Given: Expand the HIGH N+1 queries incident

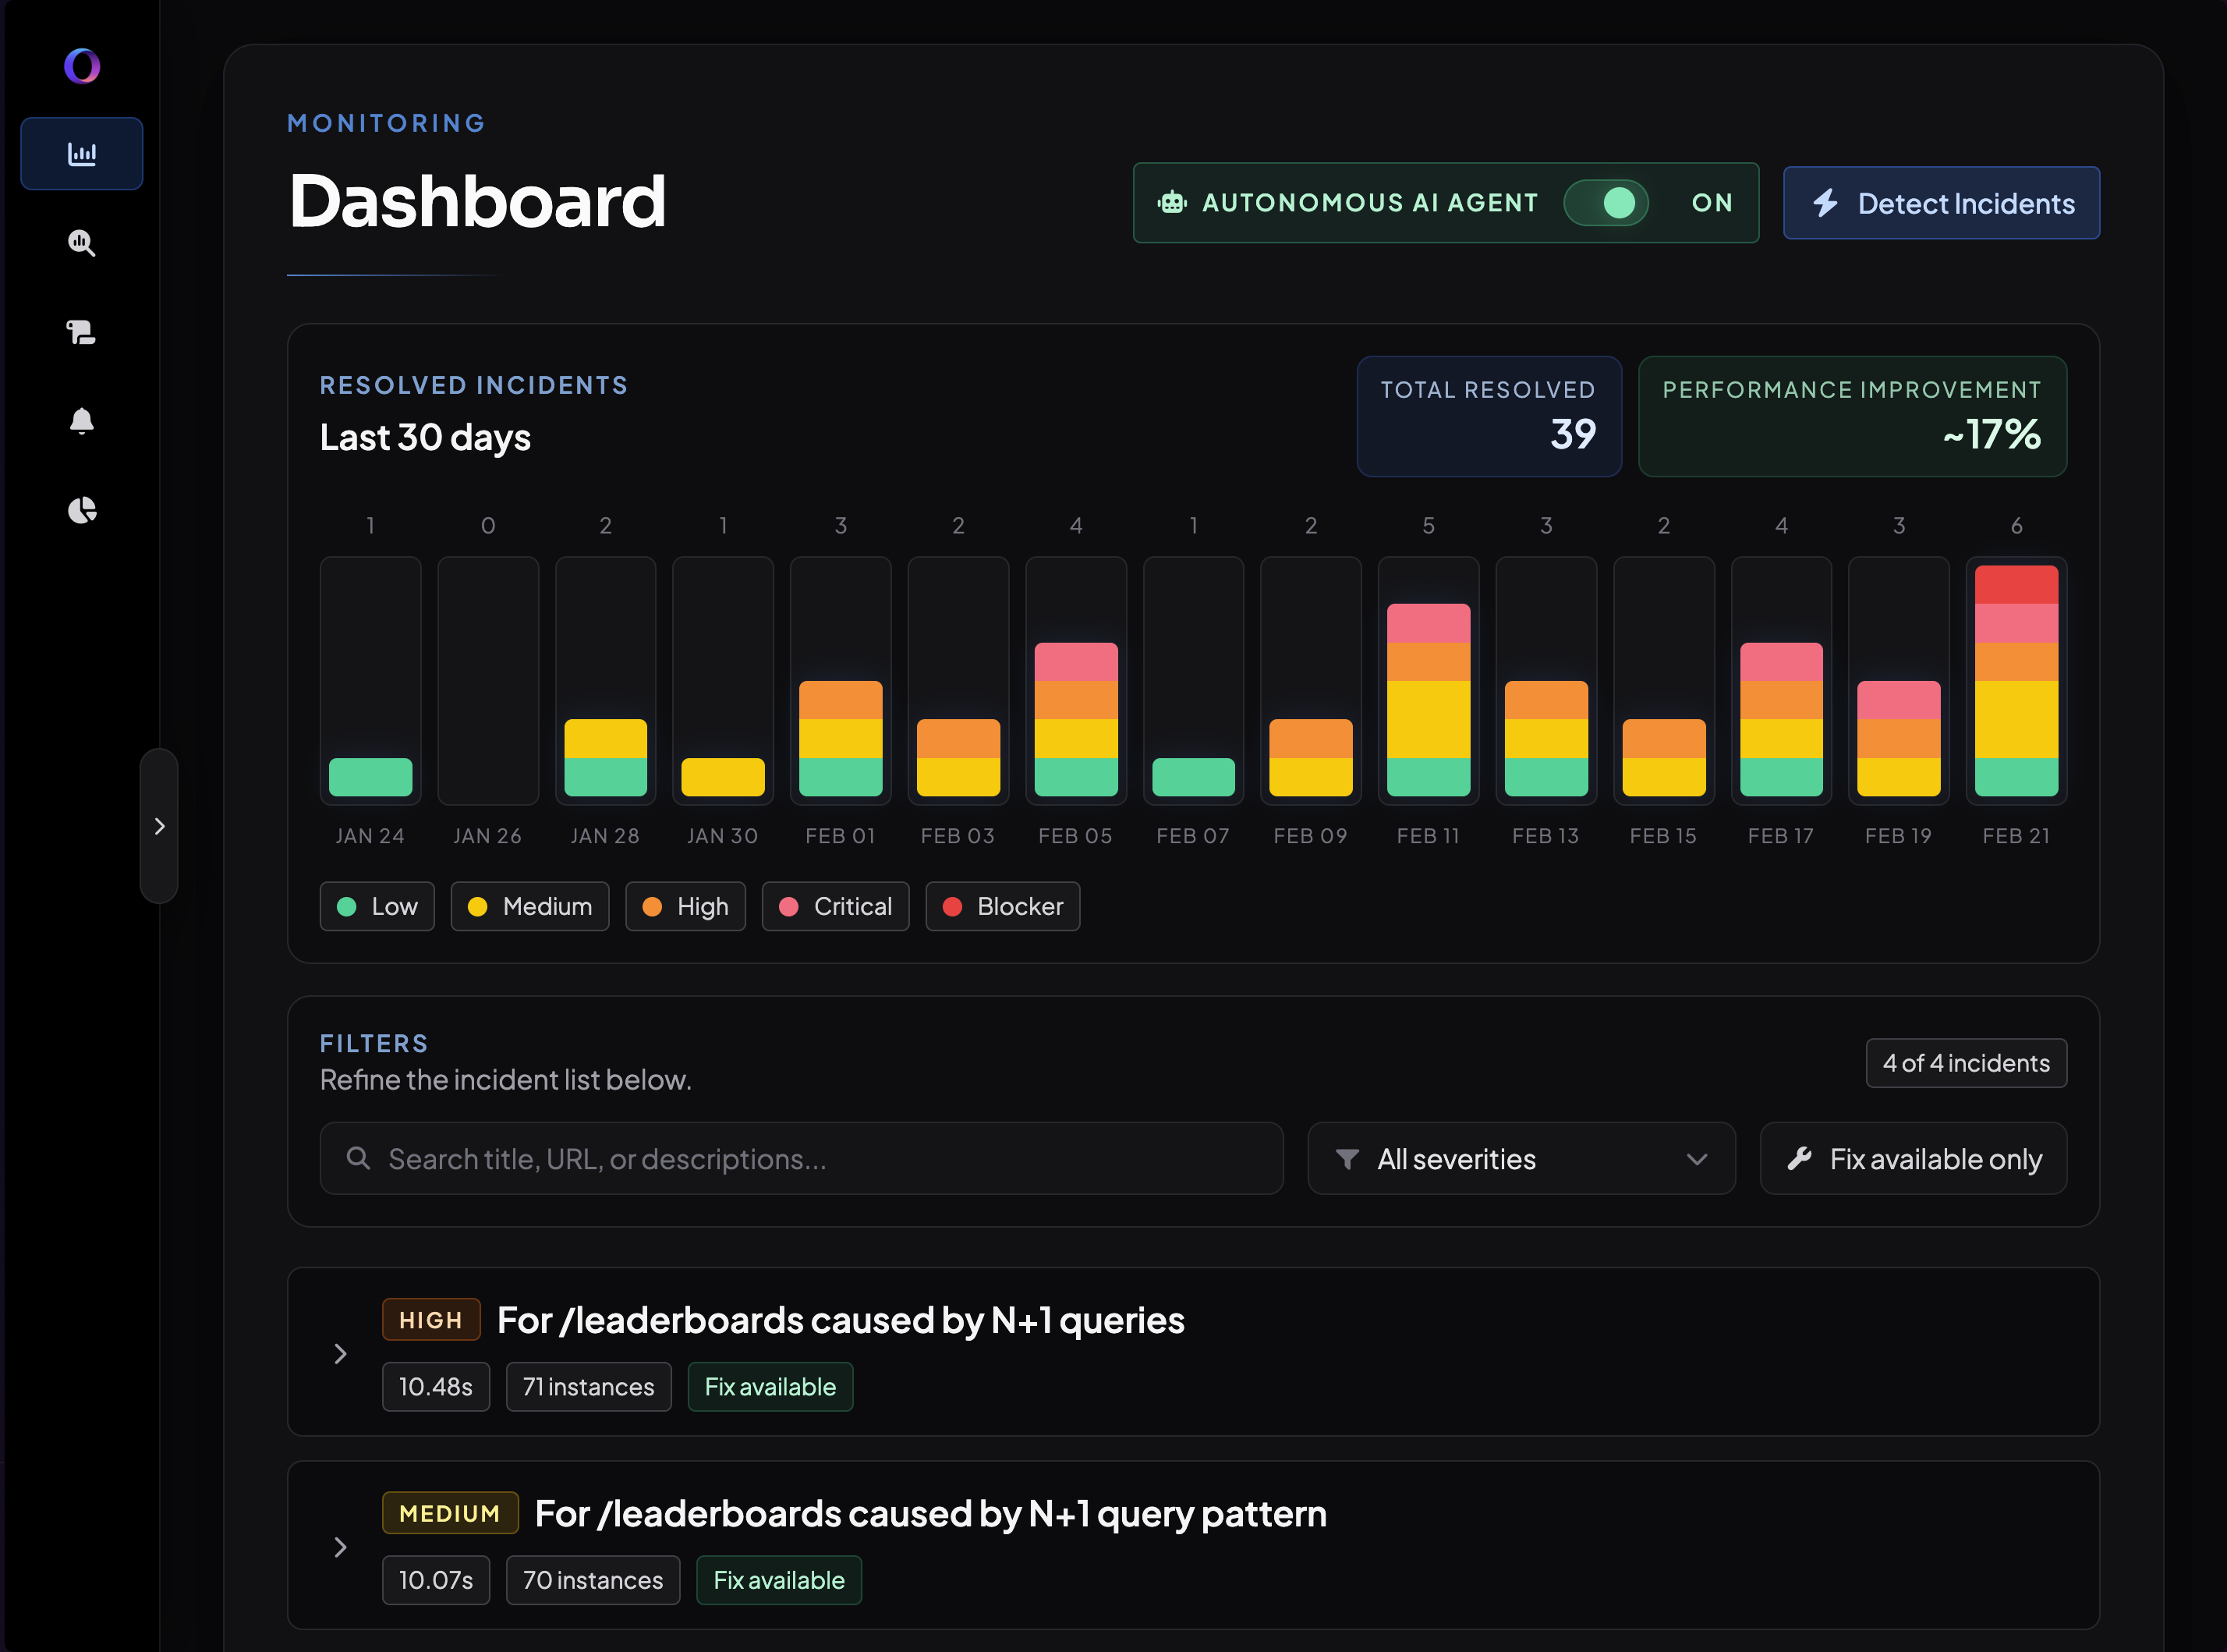Looking at the screenshot, I should (x=341, y=1353).
